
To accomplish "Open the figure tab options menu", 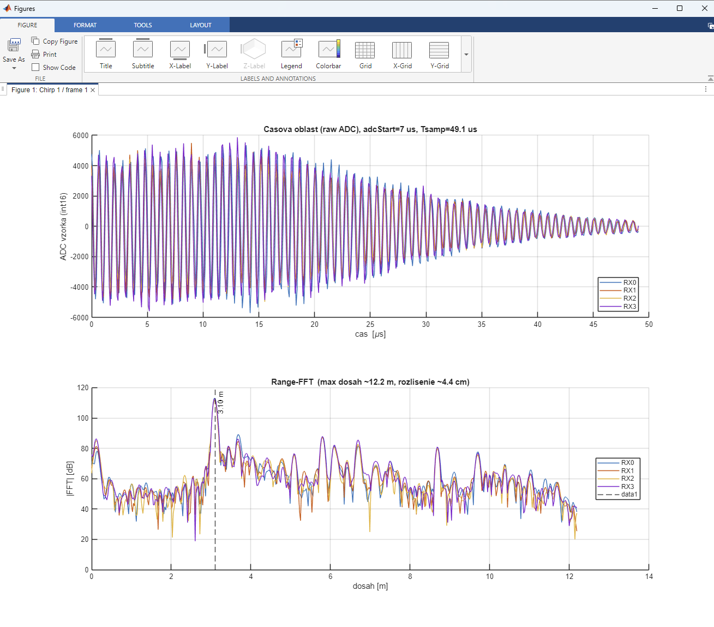I will click(x=706, y=89).
